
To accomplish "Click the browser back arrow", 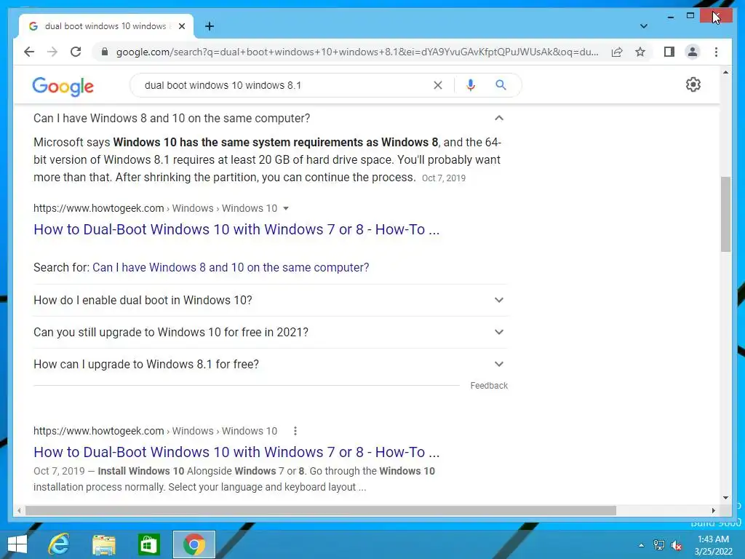I will click(29, 52).
